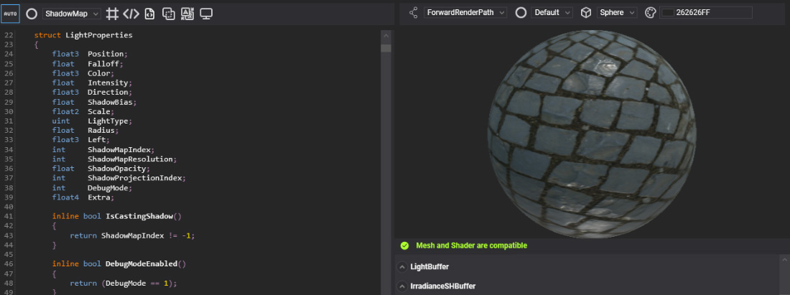The width and height of the screenshot is (790, 295).
Task: Click the code file document icon
Action: click(x=149, y=13)
